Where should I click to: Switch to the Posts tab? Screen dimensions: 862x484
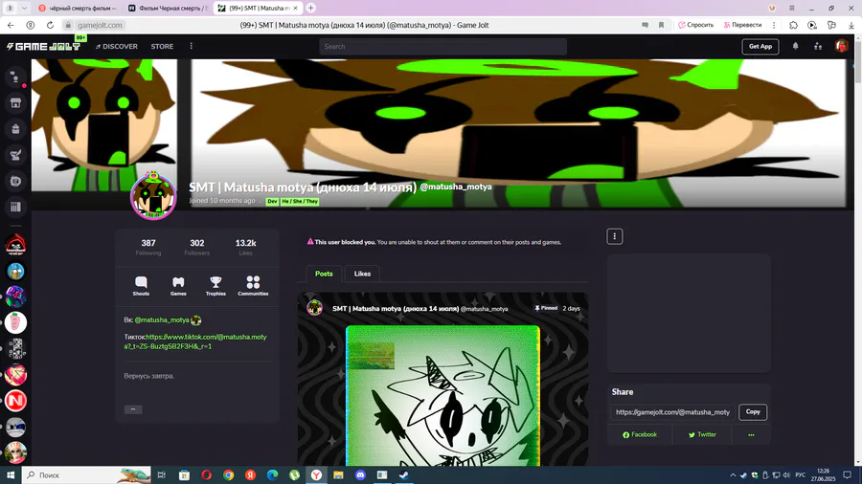324,274
